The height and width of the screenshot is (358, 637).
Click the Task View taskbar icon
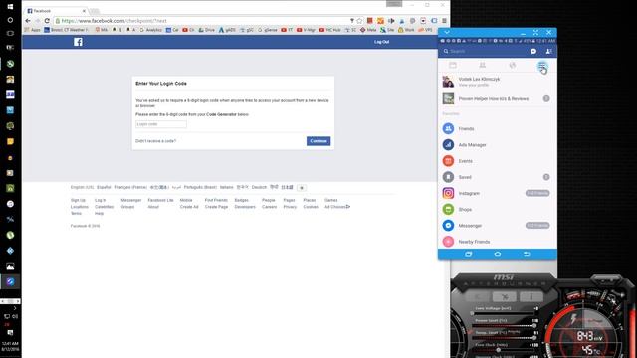click(x=10, y=33)
